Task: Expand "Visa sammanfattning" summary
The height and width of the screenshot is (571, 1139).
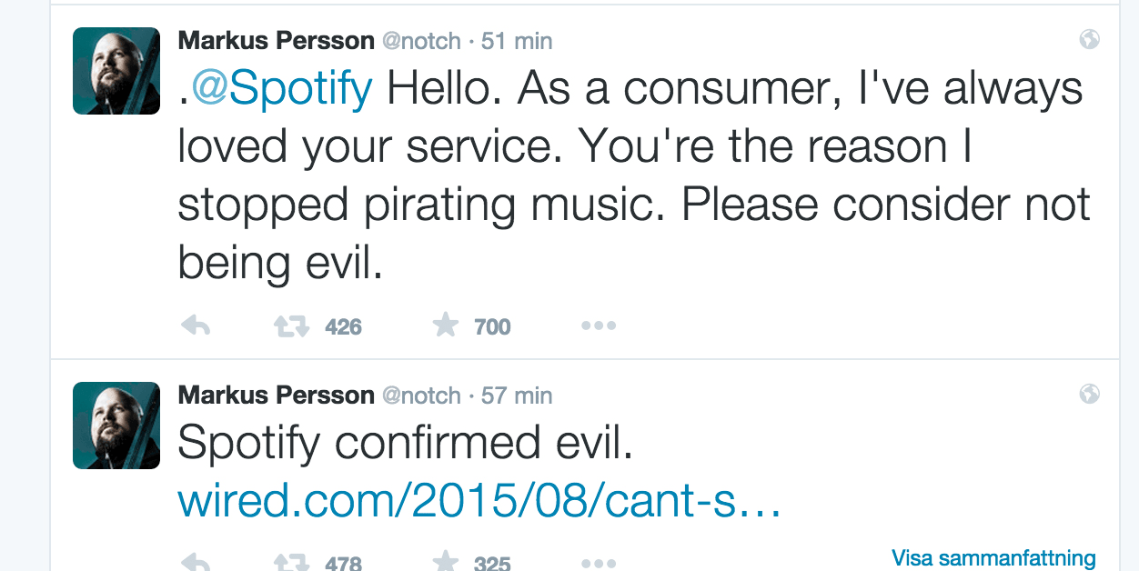Action: coord(993,557)
